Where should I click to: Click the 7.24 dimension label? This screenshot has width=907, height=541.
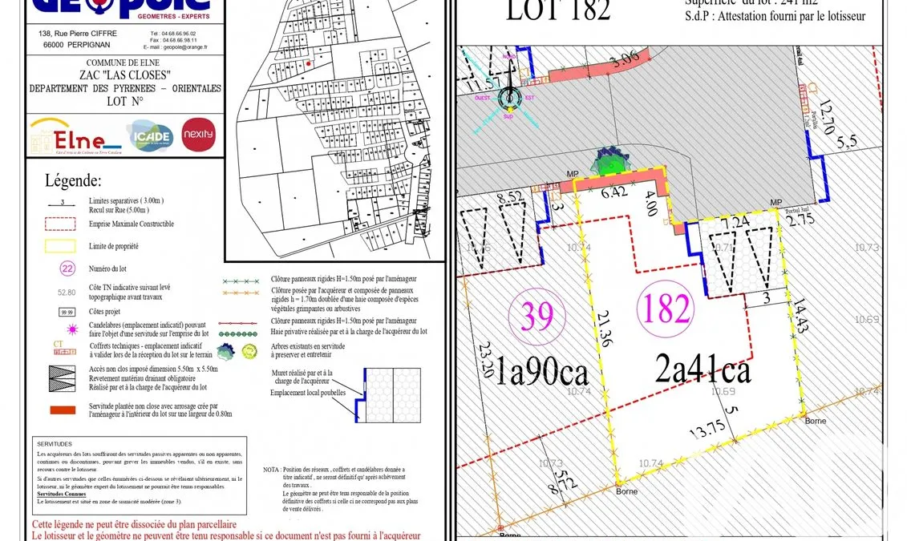pyautogui.click(x=735, y=222)
